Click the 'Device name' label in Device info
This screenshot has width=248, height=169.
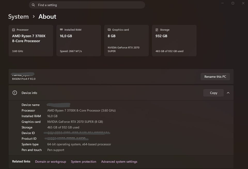point(30,105)
